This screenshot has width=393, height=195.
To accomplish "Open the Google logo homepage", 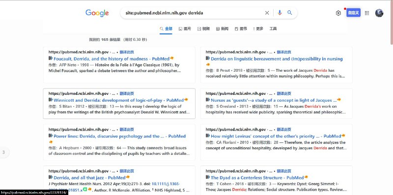I will [x=97, y=13].
